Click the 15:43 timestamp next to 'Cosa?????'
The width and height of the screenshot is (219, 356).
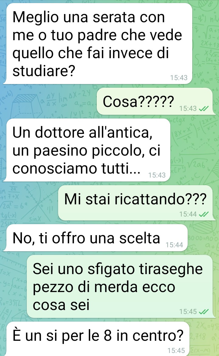(188, 109)
